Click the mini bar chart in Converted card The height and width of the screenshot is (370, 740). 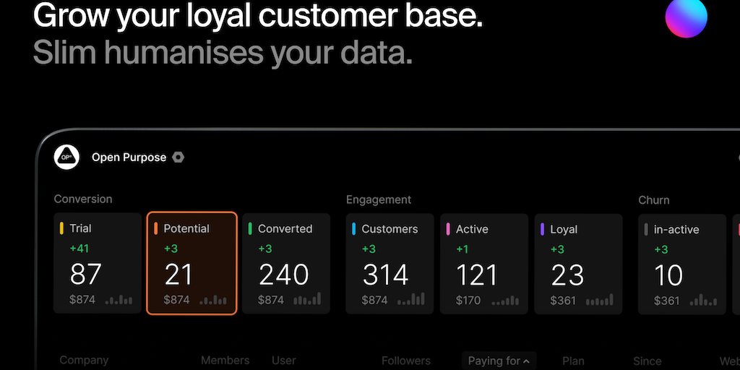click(307, 299)
